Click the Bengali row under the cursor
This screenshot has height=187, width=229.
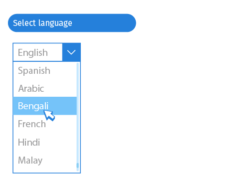(x=45, y=106)
